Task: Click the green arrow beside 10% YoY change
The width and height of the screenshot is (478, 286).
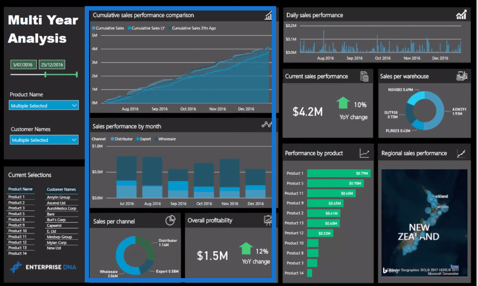Action: (343, 103)
